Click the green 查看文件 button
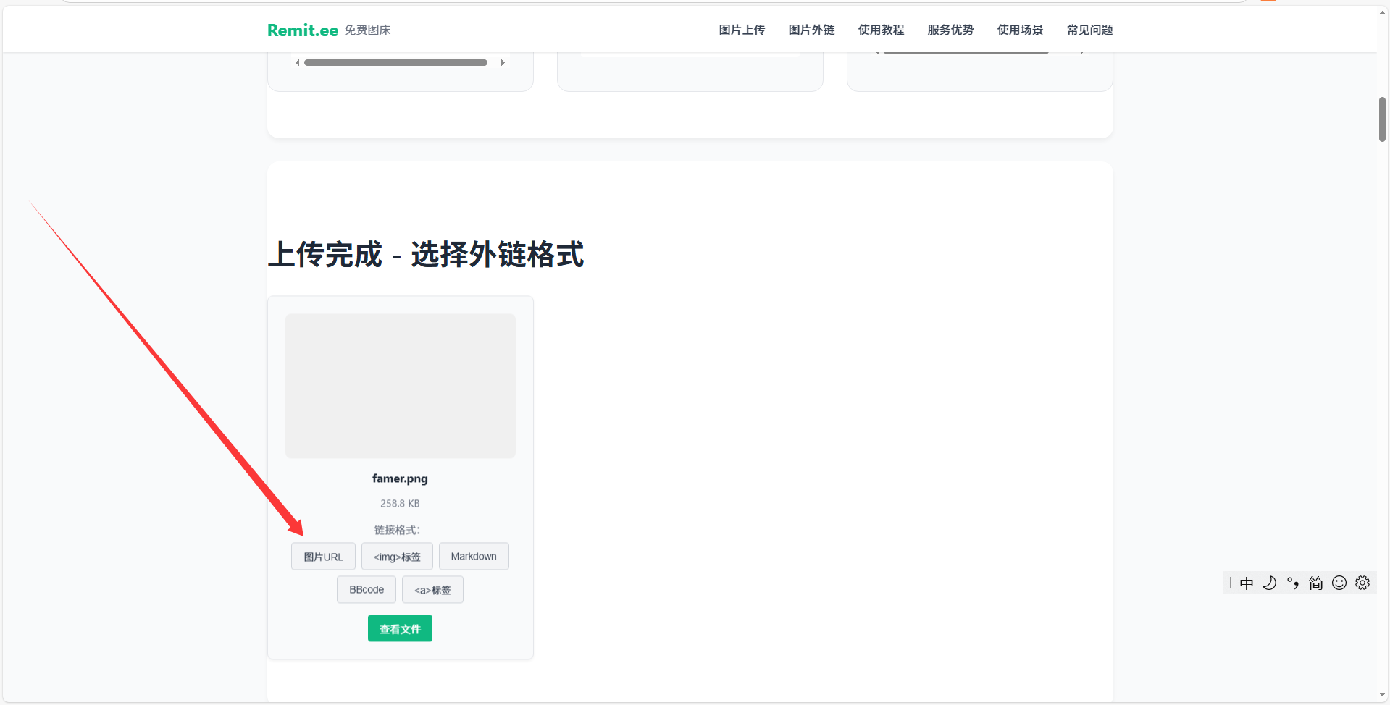 point(400,628)
